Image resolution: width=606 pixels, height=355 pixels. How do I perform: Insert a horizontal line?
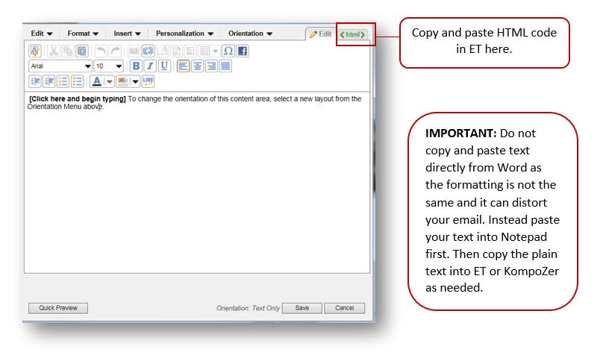tap(148, 81)
